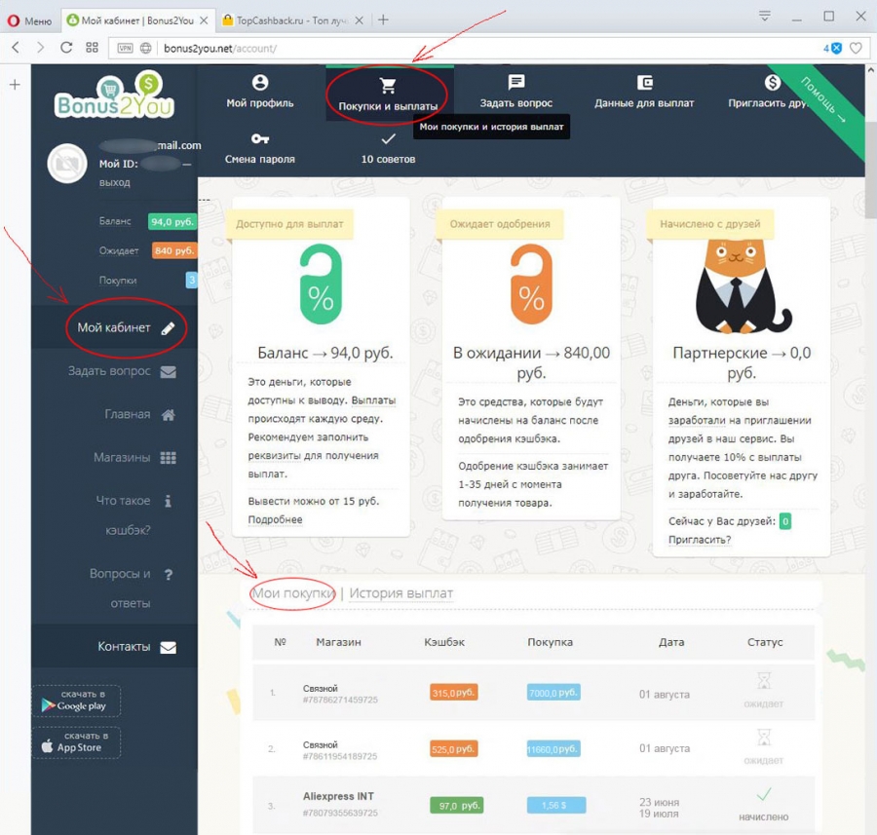Open Смена пароля key icon
Screen dimensions: 877x835
(259, 138)
